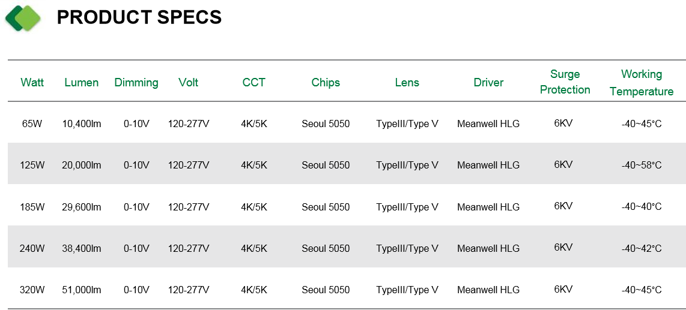Click the 20,000lm lumen value

point(81,165)
